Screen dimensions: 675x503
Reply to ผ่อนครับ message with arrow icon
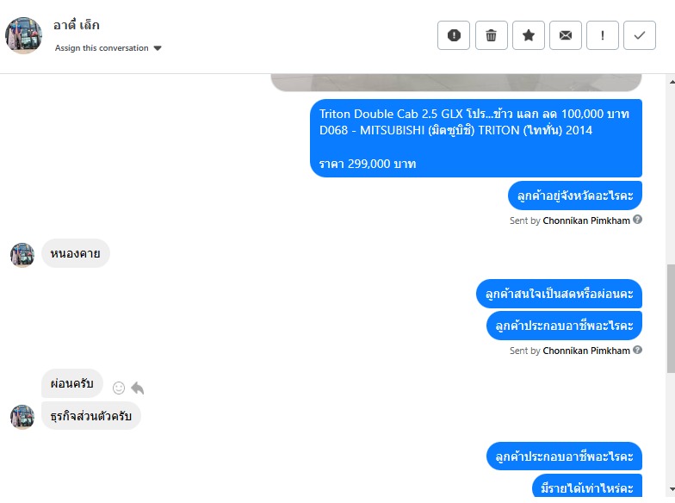[x=138, y=388]
